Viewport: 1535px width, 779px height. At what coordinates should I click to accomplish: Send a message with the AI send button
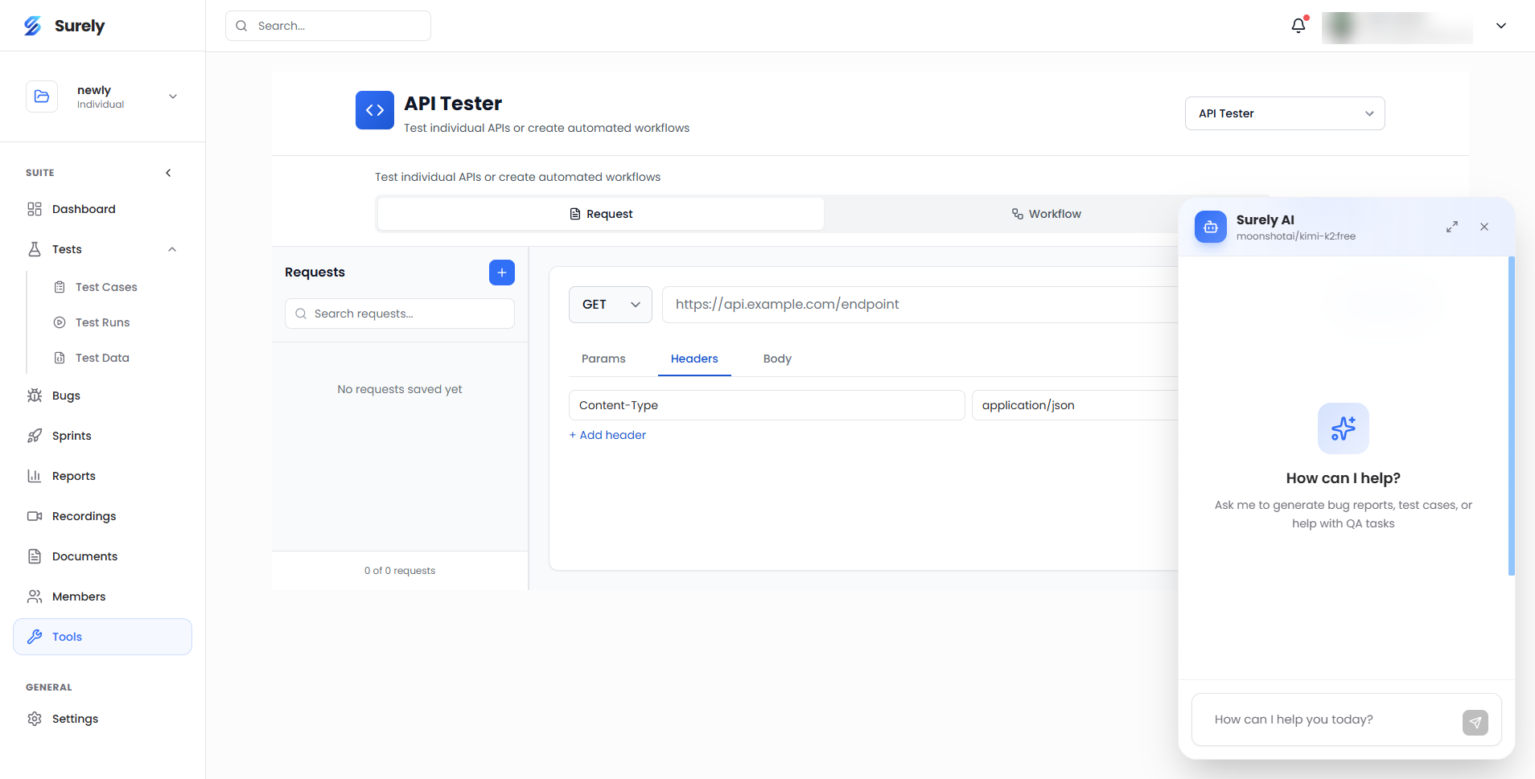point(1475,722)
